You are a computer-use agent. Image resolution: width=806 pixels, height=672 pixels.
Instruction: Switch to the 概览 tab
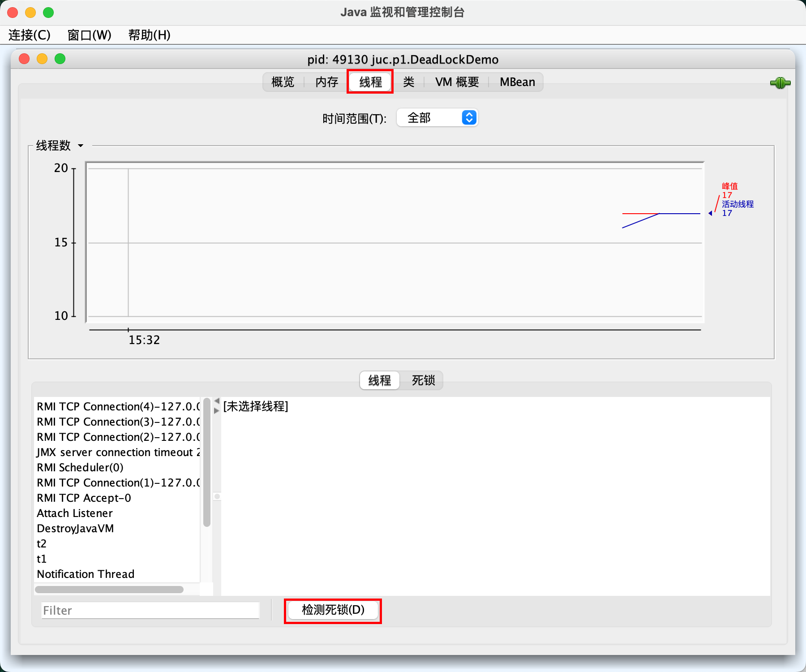[x=283, y=82]
